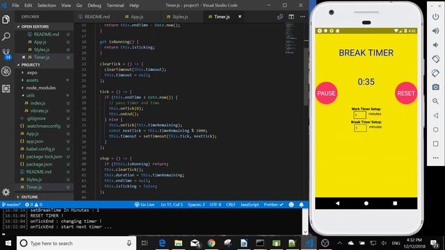
Task: Open the Manage gear at sidebar bottom
Action: coord(6,192)
